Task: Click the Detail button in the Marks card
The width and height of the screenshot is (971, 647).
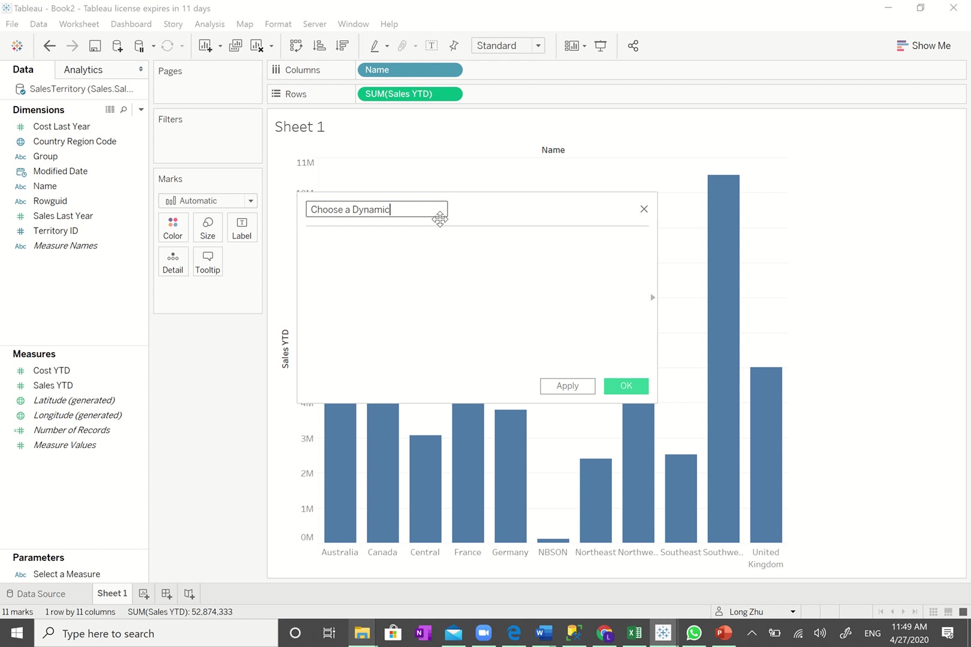Action: tap(173, 261)
